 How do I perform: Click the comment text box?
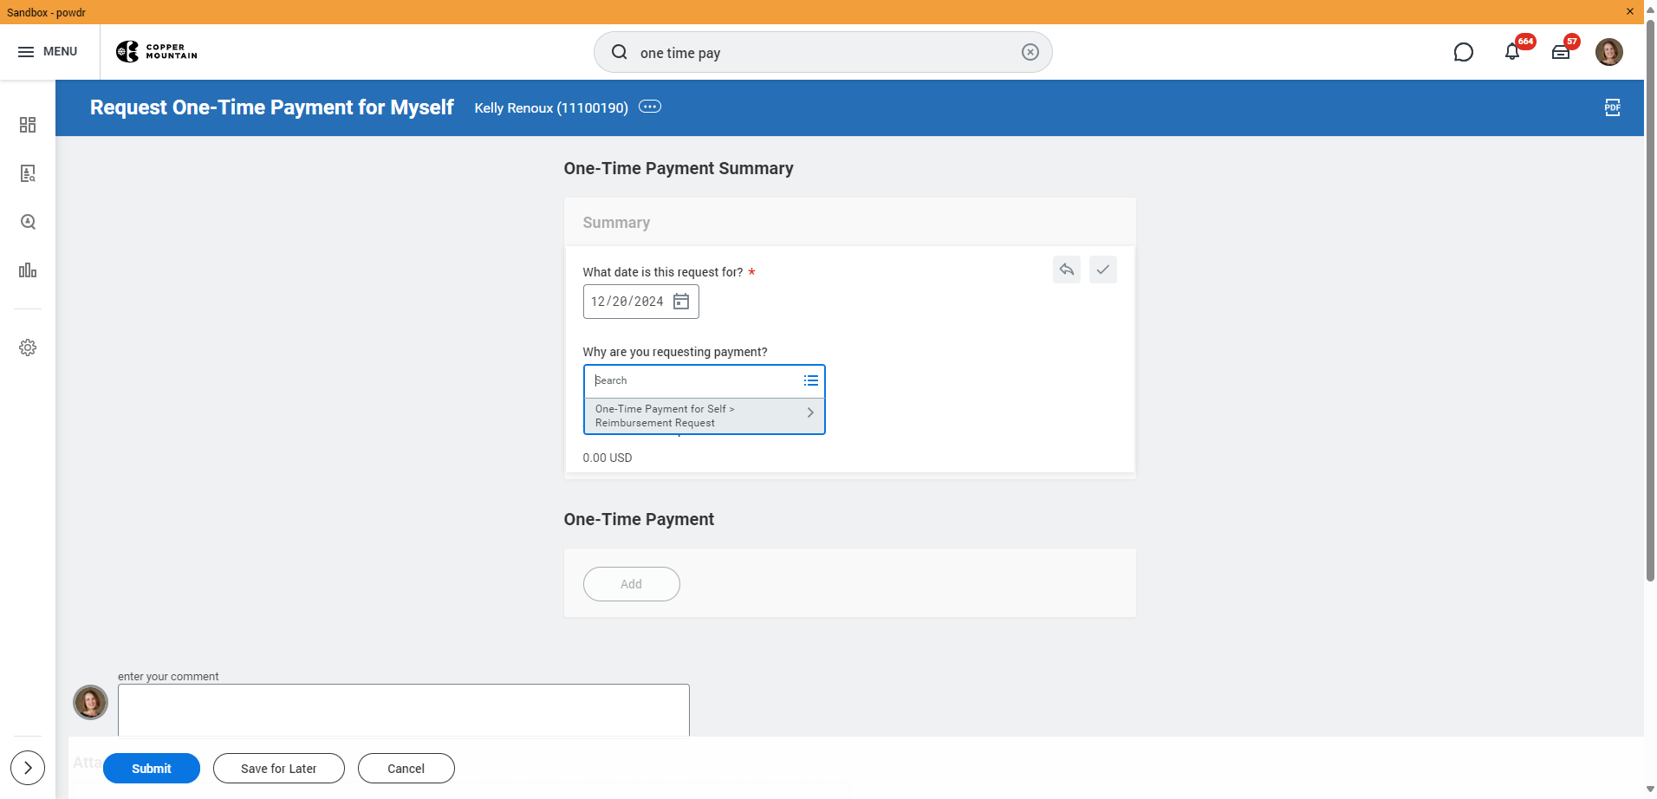(404, 710)
